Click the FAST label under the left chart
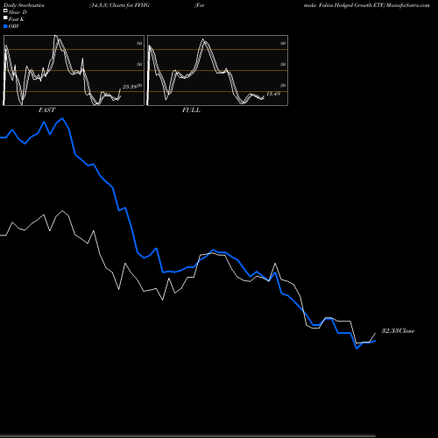Image resolution: width=438 pixels, height=438 pixels. pyautogui.click(x=46, y=110)
